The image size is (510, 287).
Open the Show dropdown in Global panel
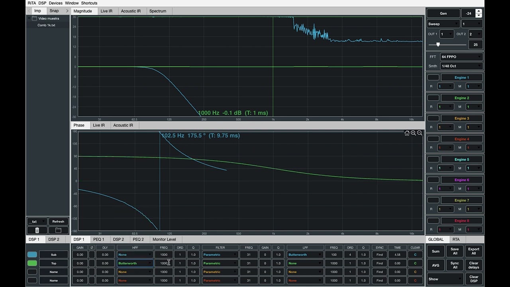[445, 279]
